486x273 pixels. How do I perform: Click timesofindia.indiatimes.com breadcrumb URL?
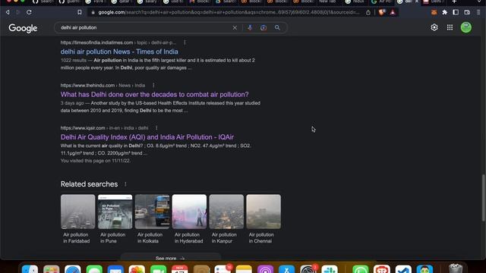(x=118, y=42)
